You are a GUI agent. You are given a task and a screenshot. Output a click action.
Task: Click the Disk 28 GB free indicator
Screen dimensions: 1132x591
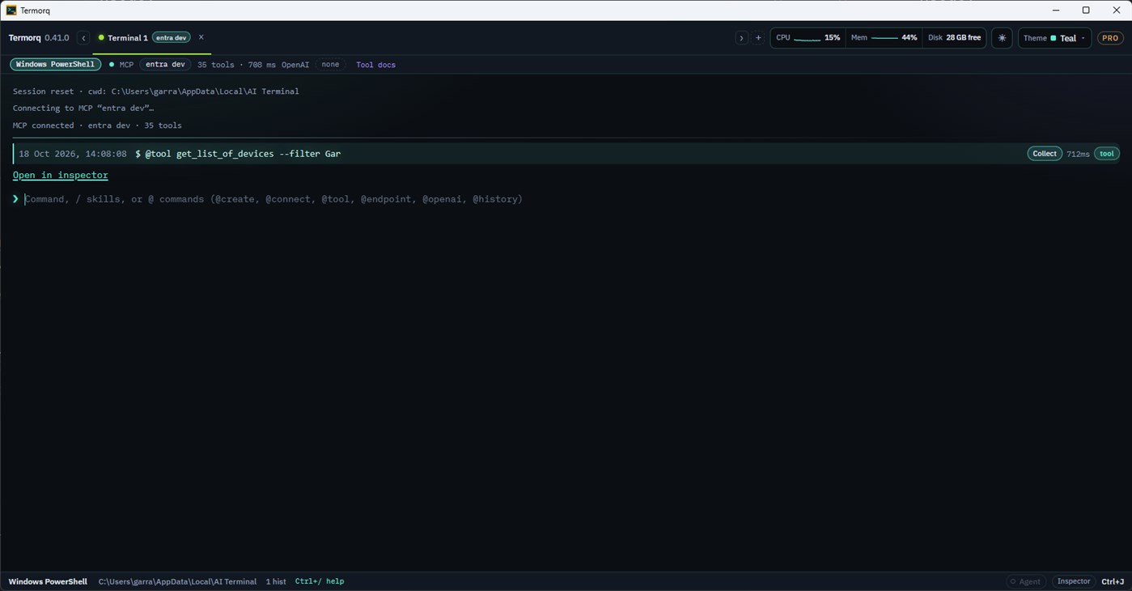(954, 38)
